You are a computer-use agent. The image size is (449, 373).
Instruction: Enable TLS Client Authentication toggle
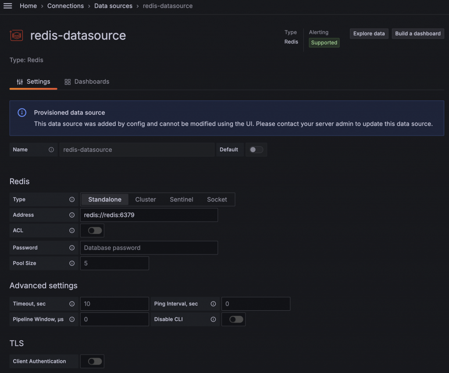click(x=95, y=361)
